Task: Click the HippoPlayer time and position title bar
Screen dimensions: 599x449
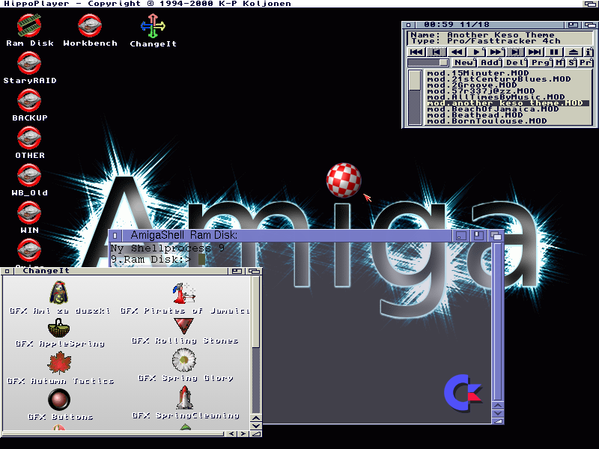Action: click(490, 25)
